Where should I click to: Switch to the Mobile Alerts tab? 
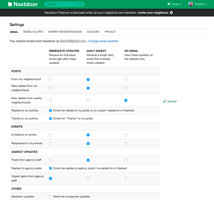pyautogui.click(x=33, y=32)
